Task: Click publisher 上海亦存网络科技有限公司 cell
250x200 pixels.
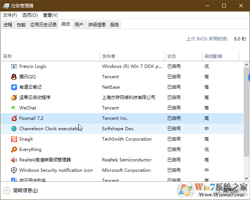Action: point(129,98)
